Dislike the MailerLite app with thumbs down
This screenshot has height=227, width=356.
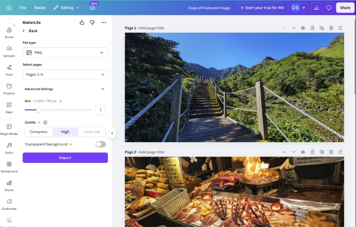click(x=92, y=22)
